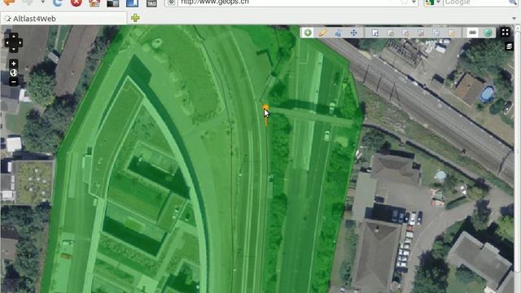Click the greyed red-tinted polygon tool
This screenshot has width=521, height=293.
422,33
